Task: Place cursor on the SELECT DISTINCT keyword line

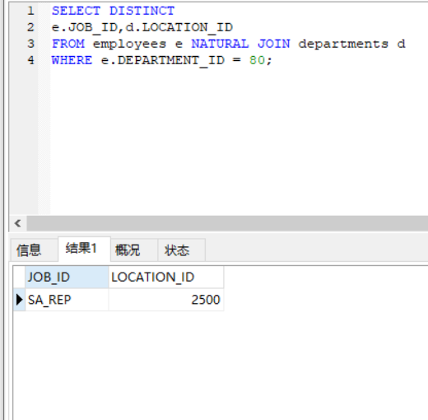Action: click(x=113, y=11)
